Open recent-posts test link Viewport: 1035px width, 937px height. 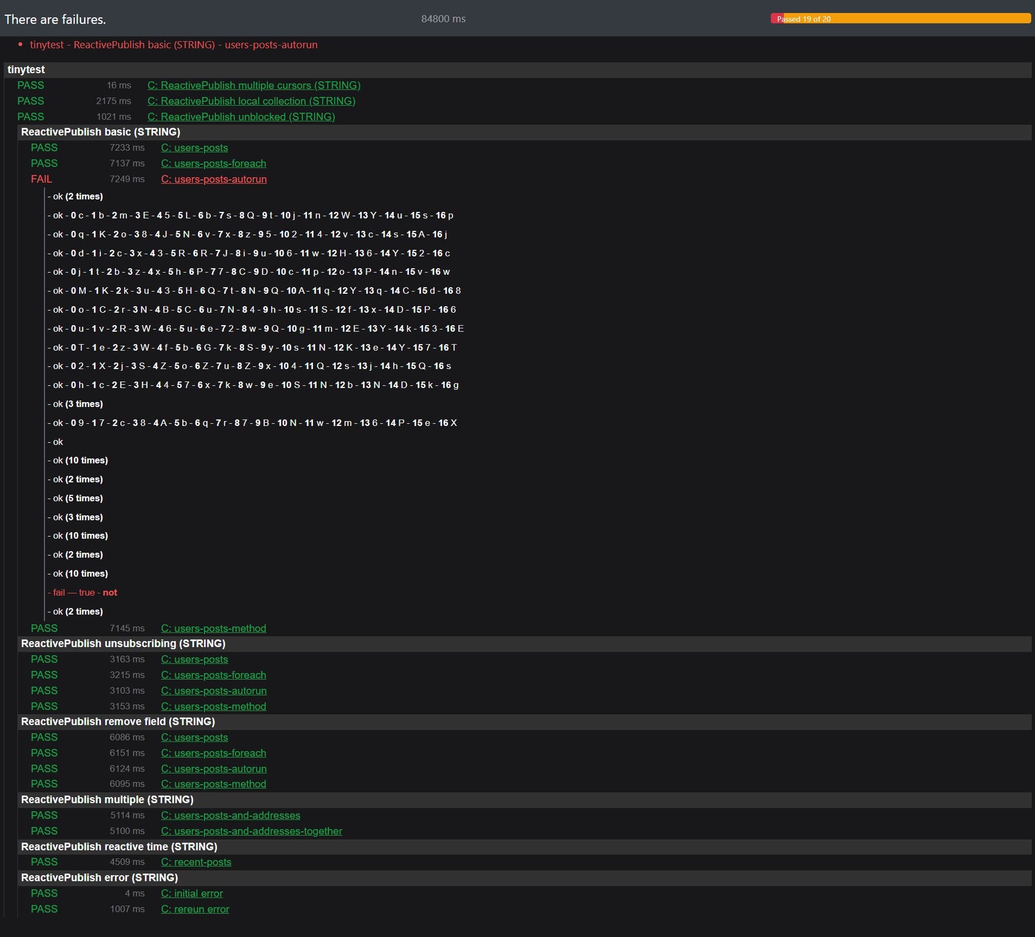[196, 862]
